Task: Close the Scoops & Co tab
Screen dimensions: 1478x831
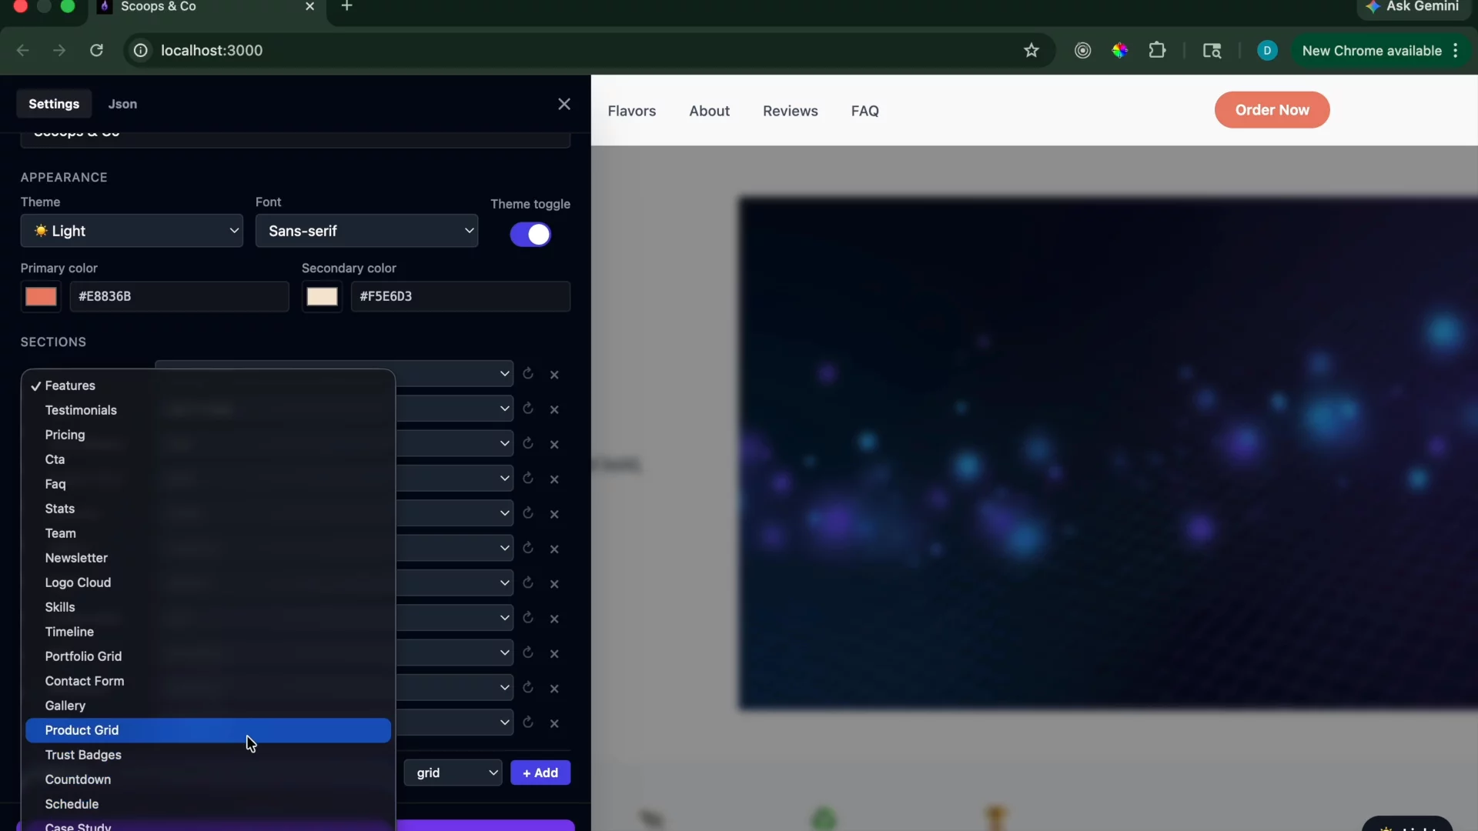Action: pos(309,6)
